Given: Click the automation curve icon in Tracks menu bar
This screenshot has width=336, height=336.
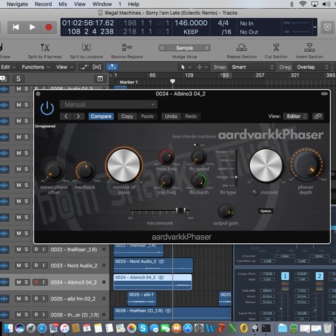Looking at the screenshot, I should tap(85, 67).
